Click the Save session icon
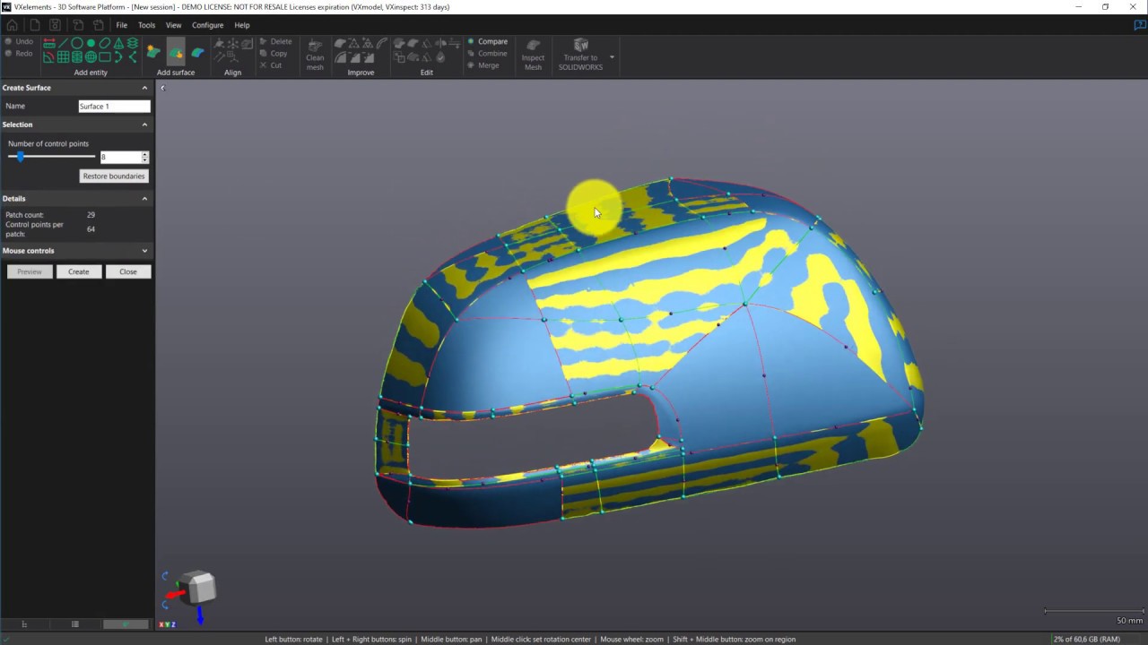This screenshot has height=645, width=1148. tap(55, 25)
